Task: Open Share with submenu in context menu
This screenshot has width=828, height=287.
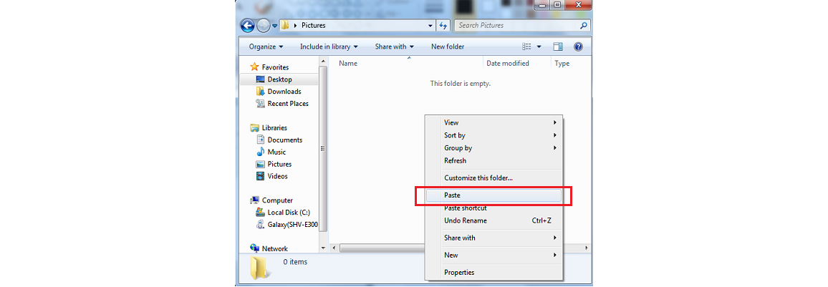Action: click(x=494, y=238)
